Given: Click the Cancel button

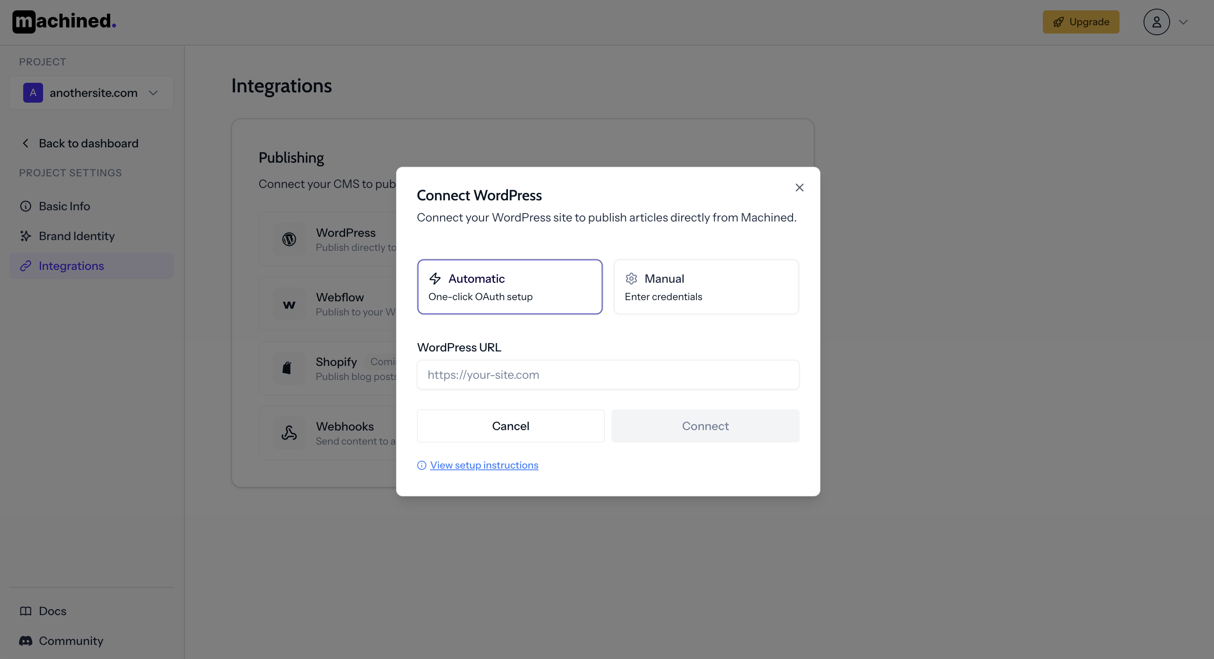Looking at the screenshot, I should [510, 426].
